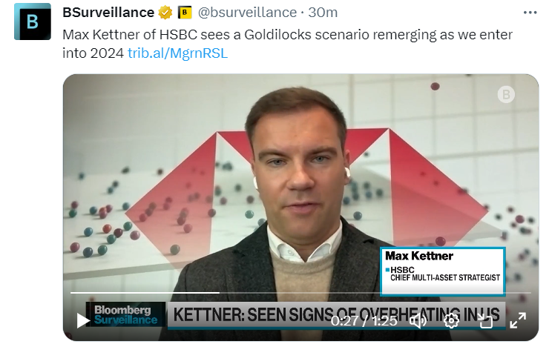Open video settings gear

[x=451, y=320]
